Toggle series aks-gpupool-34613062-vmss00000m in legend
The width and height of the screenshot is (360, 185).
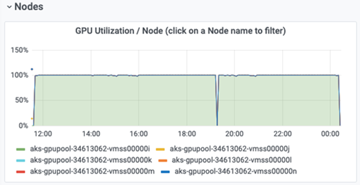coord(92,171)
